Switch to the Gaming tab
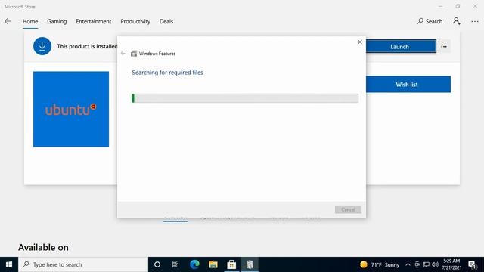 click(x=57, y=21)
